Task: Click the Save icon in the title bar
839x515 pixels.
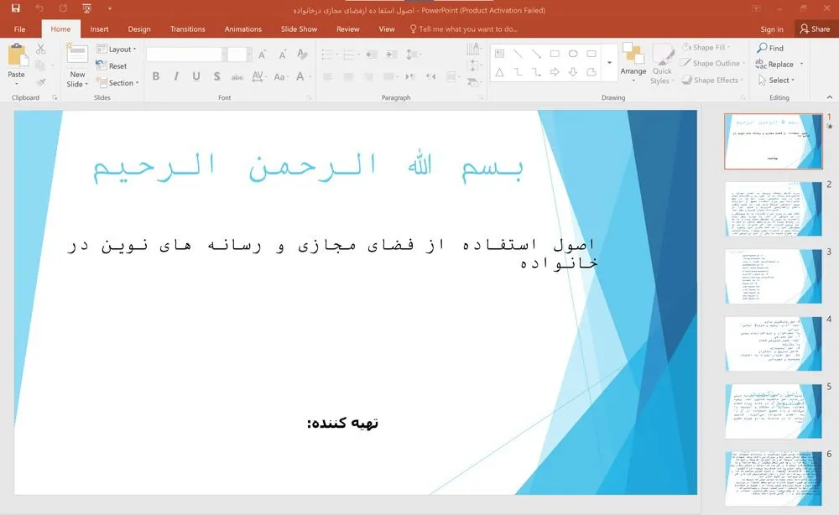Action: [x=15, y=8]
